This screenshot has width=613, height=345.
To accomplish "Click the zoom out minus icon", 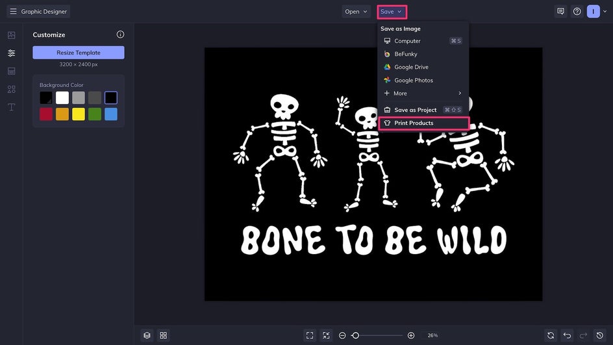I will click(x=342, y=335).
